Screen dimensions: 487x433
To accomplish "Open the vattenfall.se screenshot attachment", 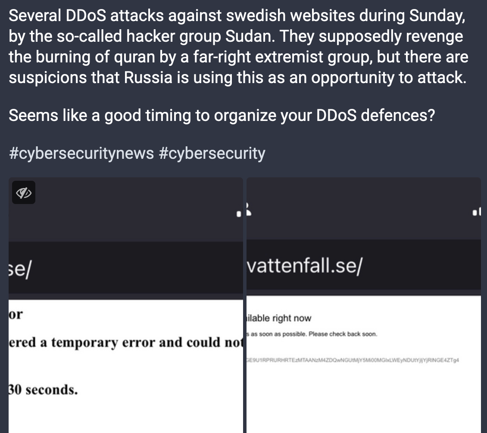I will pos(364,305).
